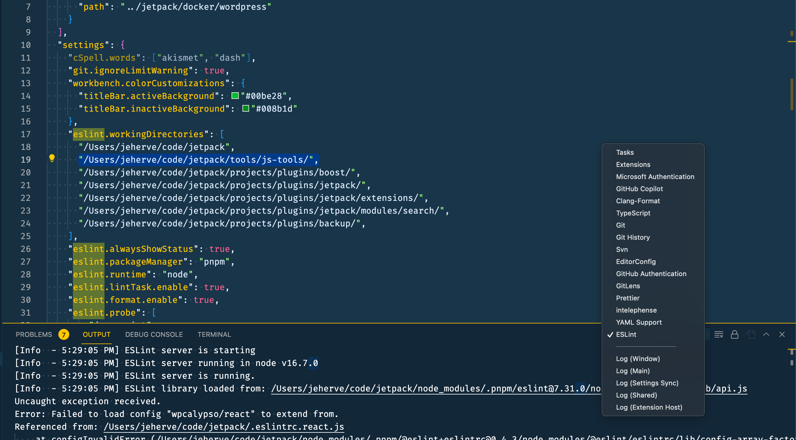Switch to the Terminal tab

click(214, 334)
